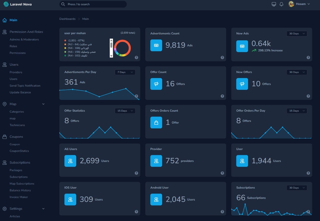The width and height of the screenshot is (320, 221).
Task: Click the search magnifier icon
Action: (63, 4)
